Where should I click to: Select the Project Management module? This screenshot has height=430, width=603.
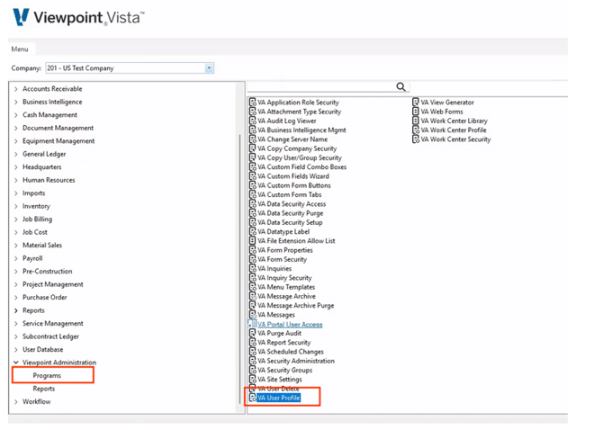(x=53, y=284)
